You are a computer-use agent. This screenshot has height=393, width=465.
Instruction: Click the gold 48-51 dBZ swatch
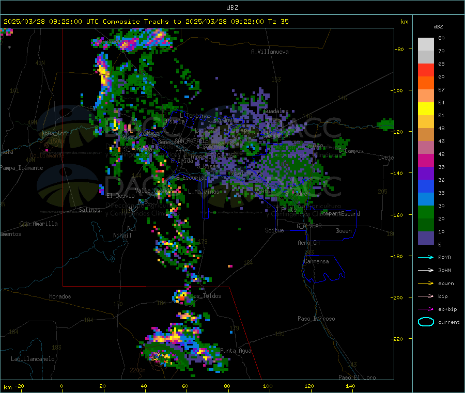click(426, 121)
